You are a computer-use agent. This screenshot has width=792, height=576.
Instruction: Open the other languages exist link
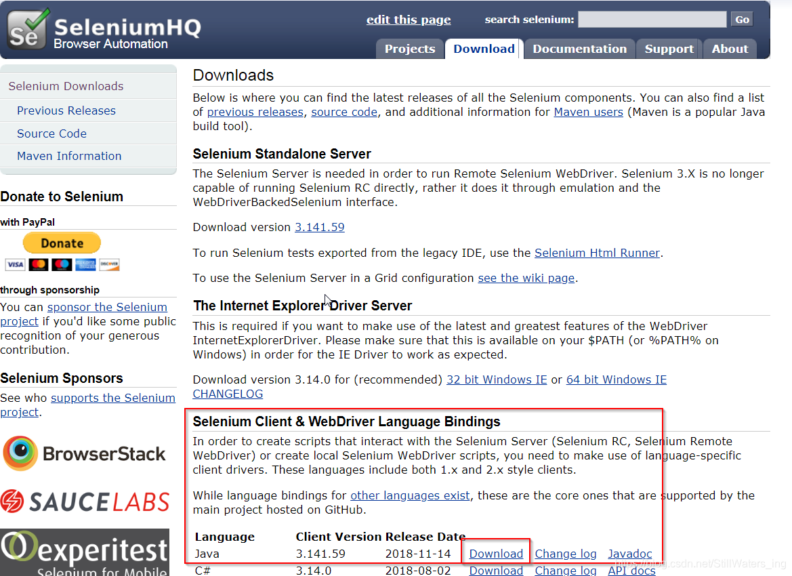(410, 495)
